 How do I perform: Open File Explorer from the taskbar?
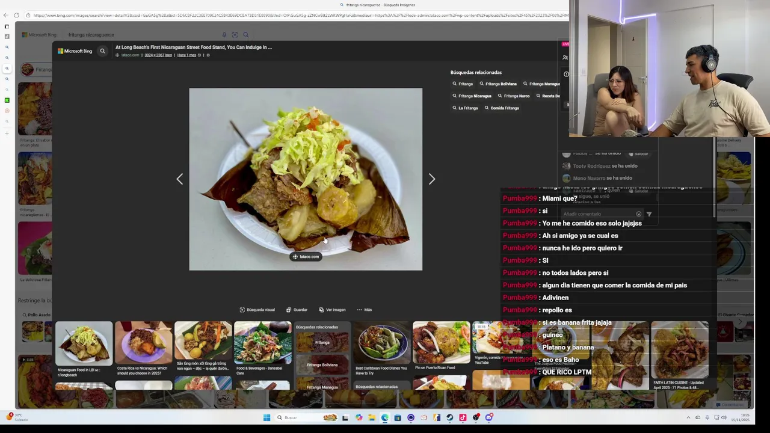[x=372, y=417]
